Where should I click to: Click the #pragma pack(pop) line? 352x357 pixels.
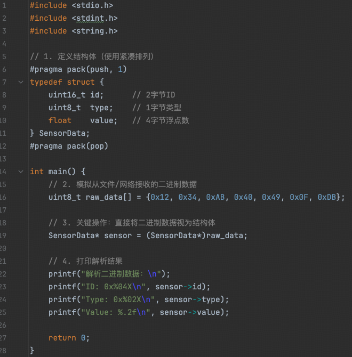[x=69, y=146]
